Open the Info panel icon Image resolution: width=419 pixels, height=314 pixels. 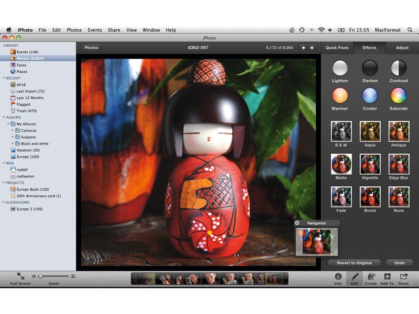[338, 277]
